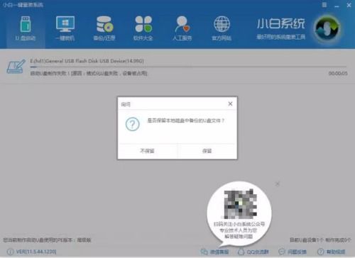This screenshot has height=258, width=355.
Task: Select the 一键装机 monitor icon
Action: point(65,24)
